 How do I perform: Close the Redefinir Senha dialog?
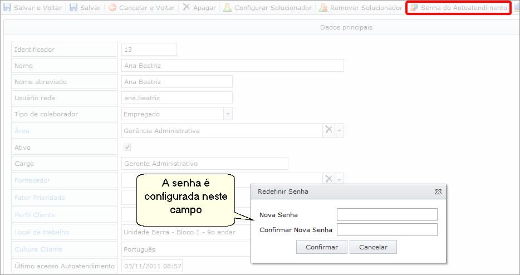coord(438,191)
